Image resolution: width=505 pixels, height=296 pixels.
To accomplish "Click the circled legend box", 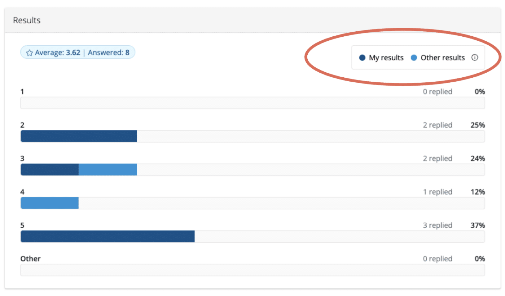I will (418, 58).
